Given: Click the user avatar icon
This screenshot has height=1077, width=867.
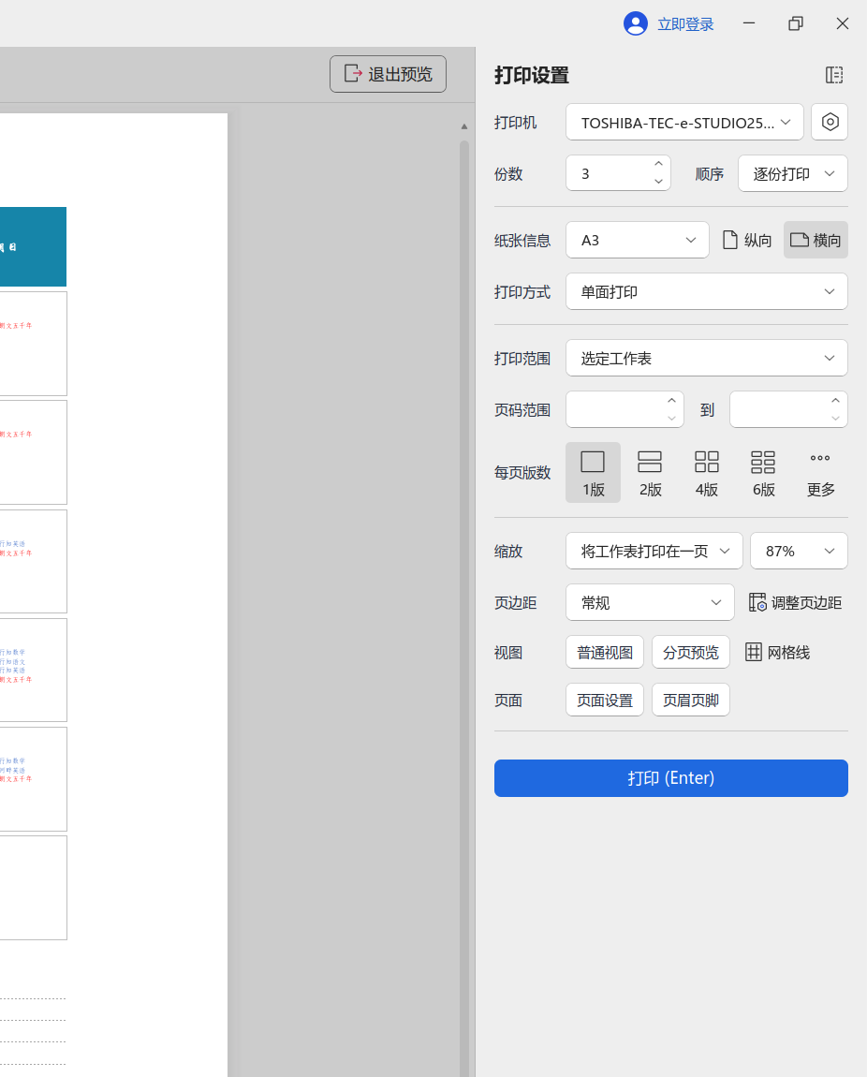Looking at the screenshot, I should pyautogui.click(x=636, y=24).
